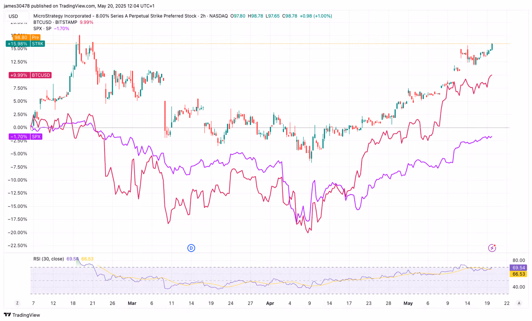The width and height of the screenshot is (532, 321).
Task: Click the C98.78 close value in header
Action: [290, 16]
